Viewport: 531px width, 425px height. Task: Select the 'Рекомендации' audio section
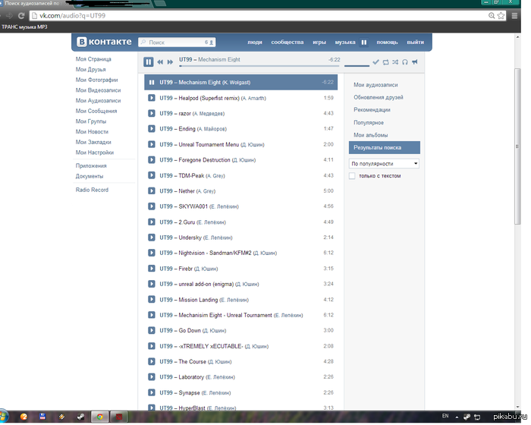372,110
